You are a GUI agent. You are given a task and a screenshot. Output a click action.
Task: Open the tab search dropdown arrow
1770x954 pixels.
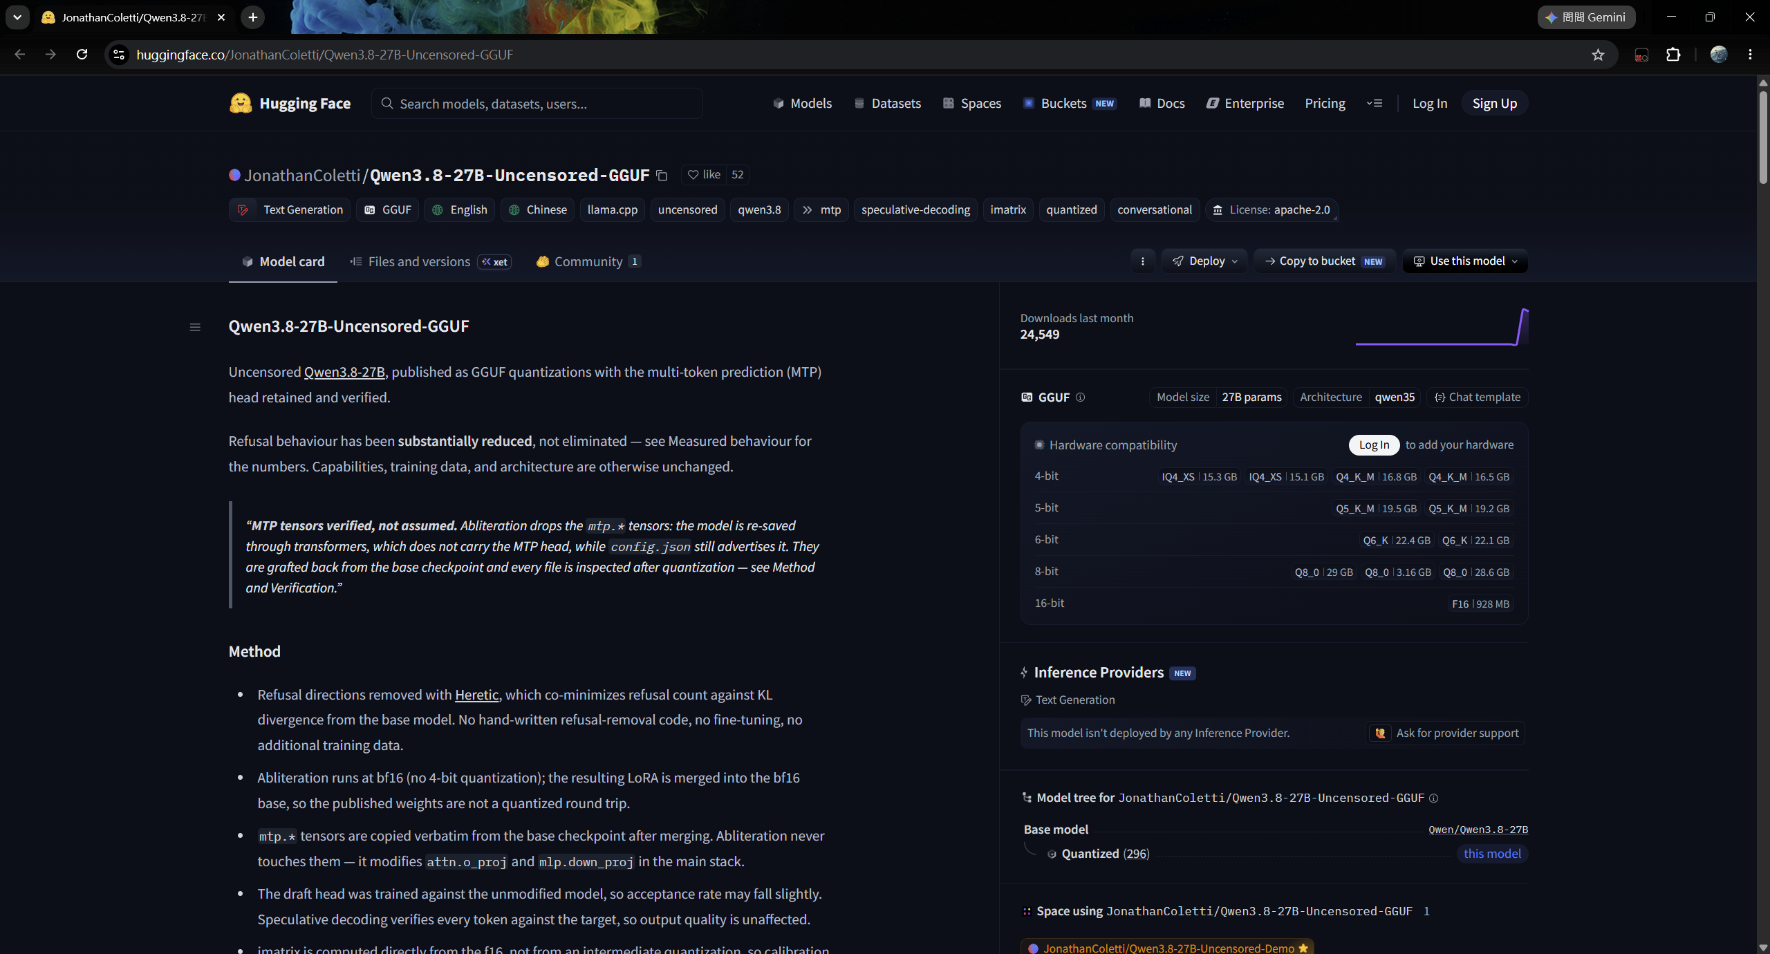pos(17,17)
